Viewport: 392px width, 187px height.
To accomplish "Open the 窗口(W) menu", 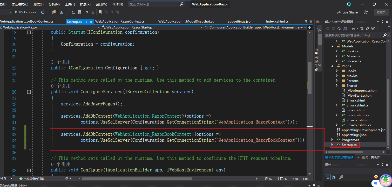I will coord(101,4).
